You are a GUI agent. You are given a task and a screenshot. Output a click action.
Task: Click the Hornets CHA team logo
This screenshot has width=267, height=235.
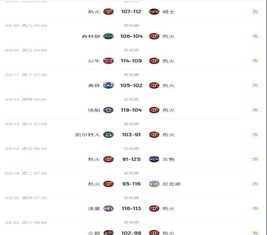click(x=108, y=85)
